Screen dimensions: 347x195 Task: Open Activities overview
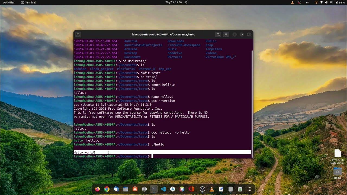pyautogui.click(x=9, y=2)
